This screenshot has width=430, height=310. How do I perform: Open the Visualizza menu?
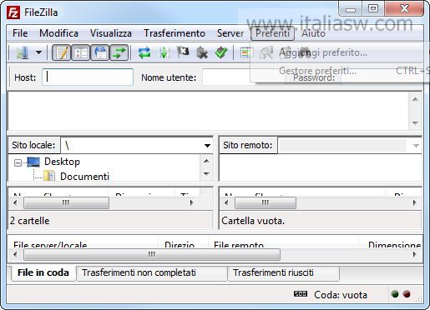[x=111, y=33]
